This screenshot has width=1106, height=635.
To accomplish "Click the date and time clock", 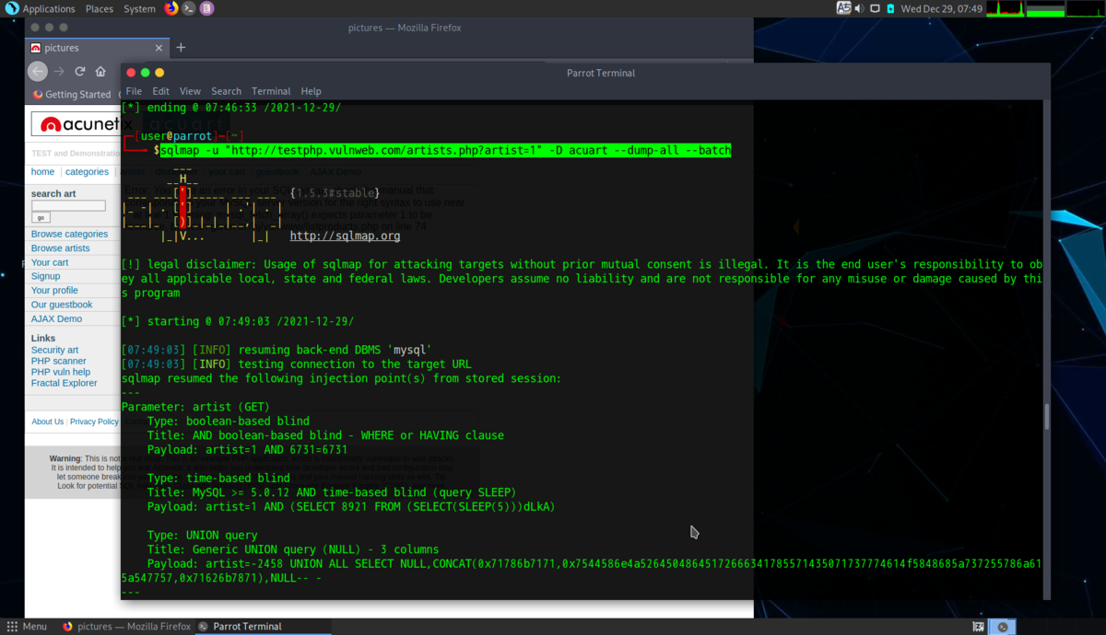I will pyautogui.click(x=942, y=8).
